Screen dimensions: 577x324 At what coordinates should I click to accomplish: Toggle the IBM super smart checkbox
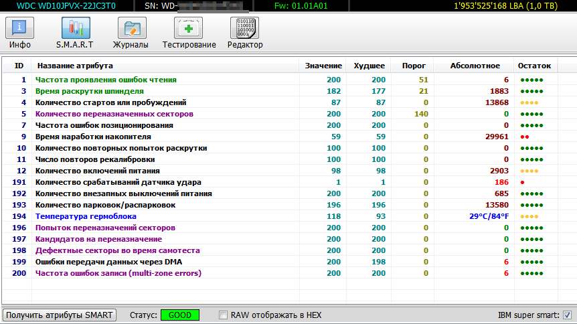(x=567, y=315)
